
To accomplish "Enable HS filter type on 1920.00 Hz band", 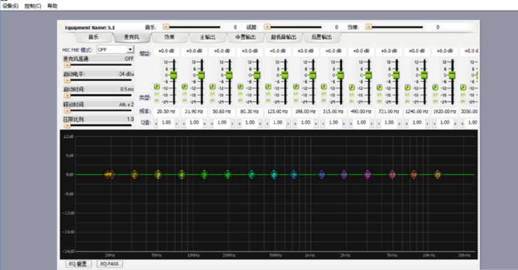I will [435, 101].
